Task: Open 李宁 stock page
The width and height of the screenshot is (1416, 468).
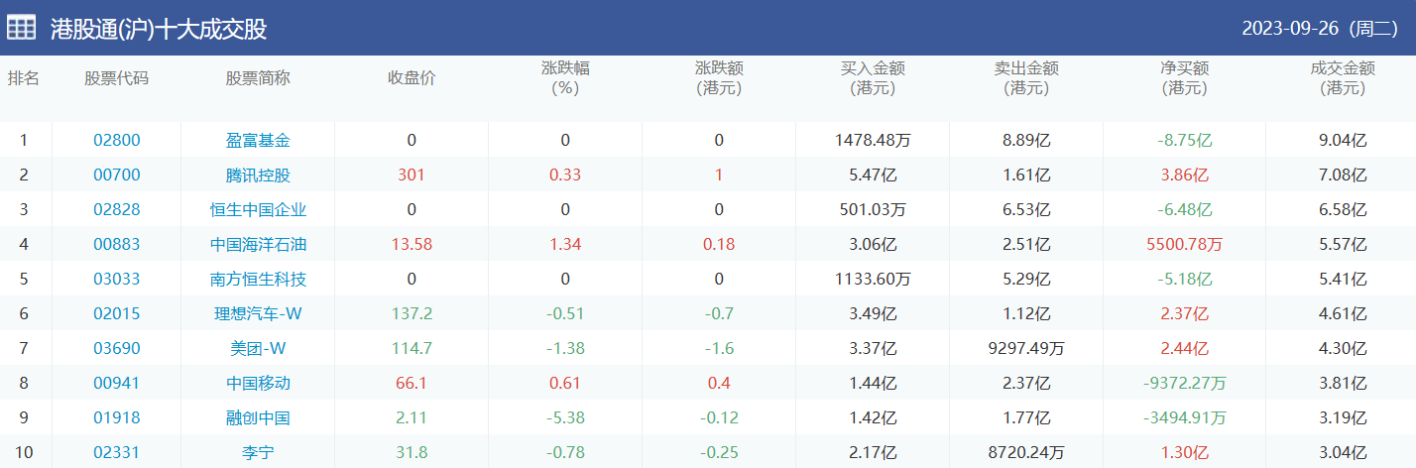Action: click(x=258, y=453)
